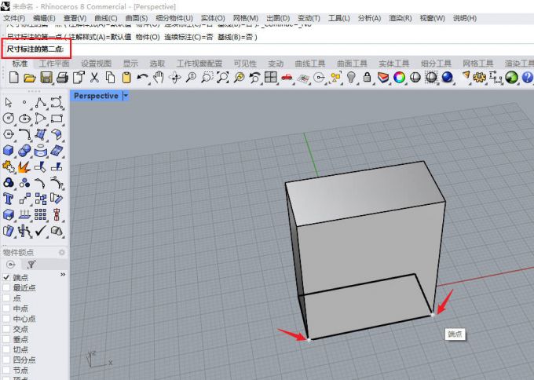The width and height of the screenshot is (534, 380).
Task: Click the padlock Lock objects icon
Action: (367, 77)
